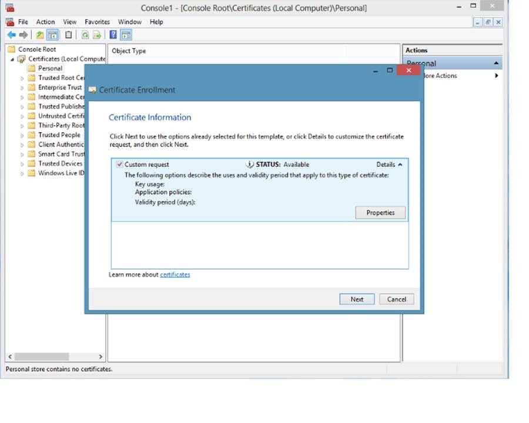Click the Trusted Devices folder icon
This screenshot has height=423, width=529.
31,163
